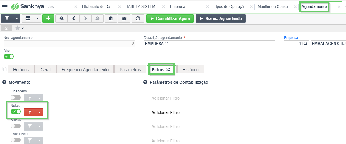This screenshot has height=144, width=346.
Task: Click the favorites star icon
Action: [x=18, y=28]
